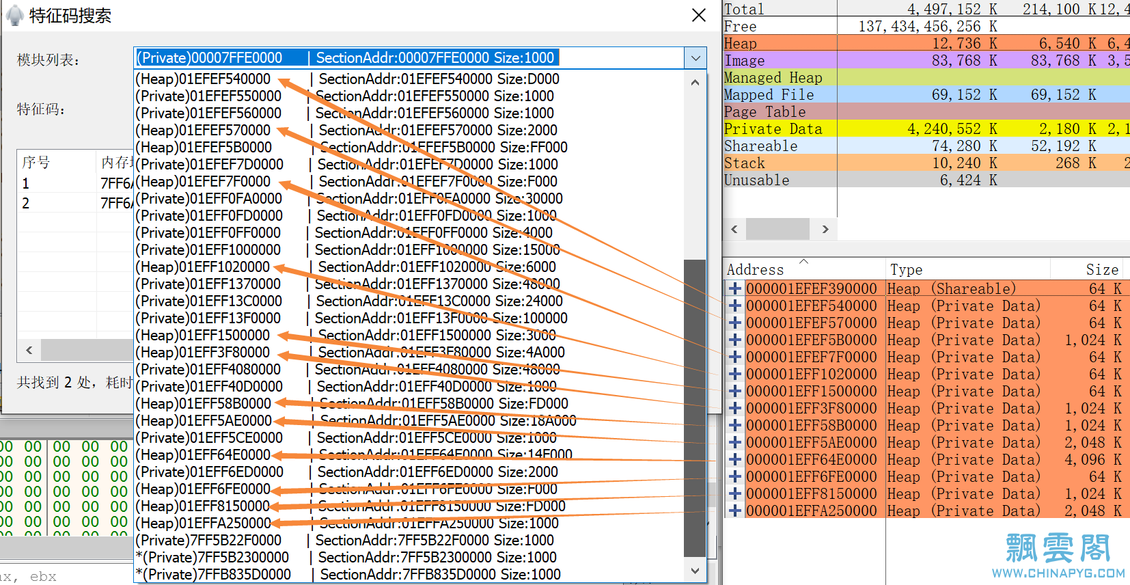Select the Heap summary row
The image size is (1130, 585).
926,43
